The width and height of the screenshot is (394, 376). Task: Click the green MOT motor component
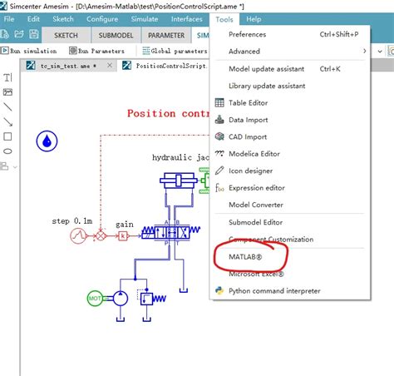click(95, 299)
